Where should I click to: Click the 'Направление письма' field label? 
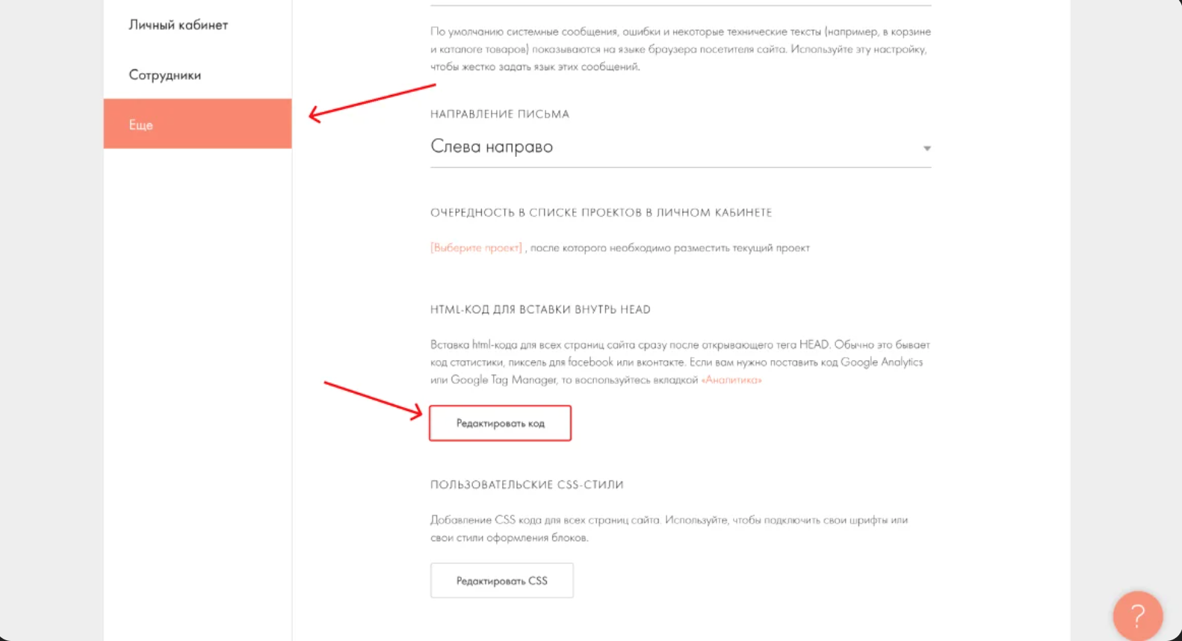499,114
